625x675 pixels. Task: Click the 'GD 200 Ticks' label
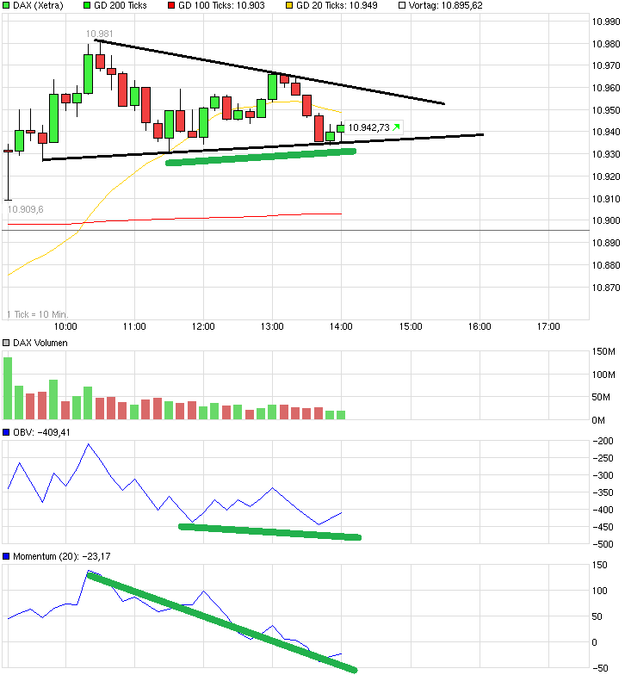point(121,5)
